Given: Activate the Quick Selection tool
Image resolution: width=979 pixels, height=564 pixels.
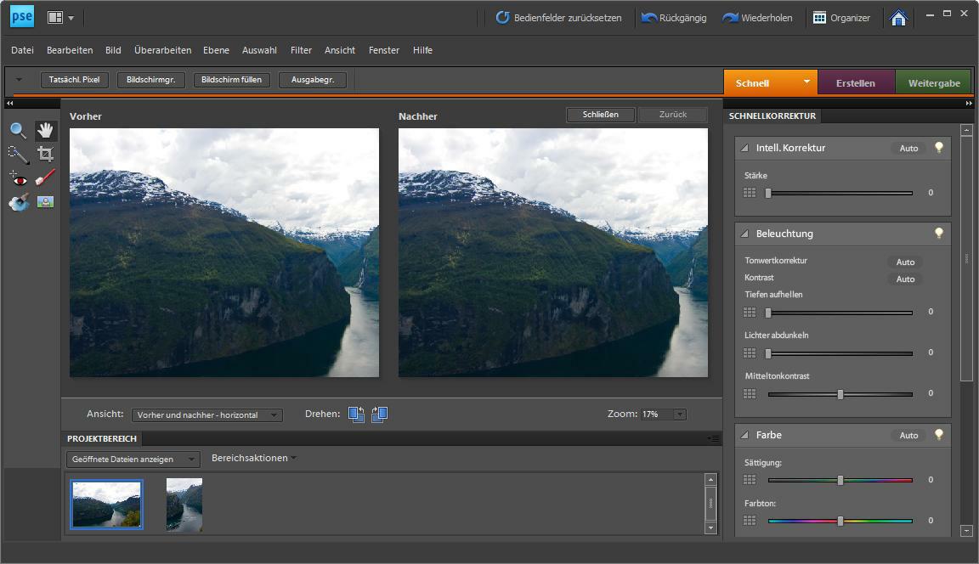Looking at the screenshot, I should (x=18, y=154).
